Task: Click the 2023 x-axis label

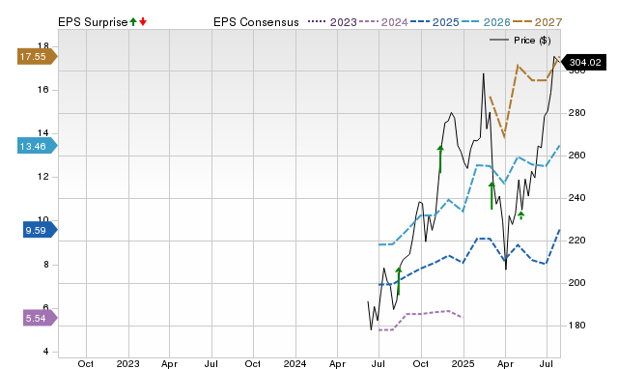Action: click(x=127, y=363)
